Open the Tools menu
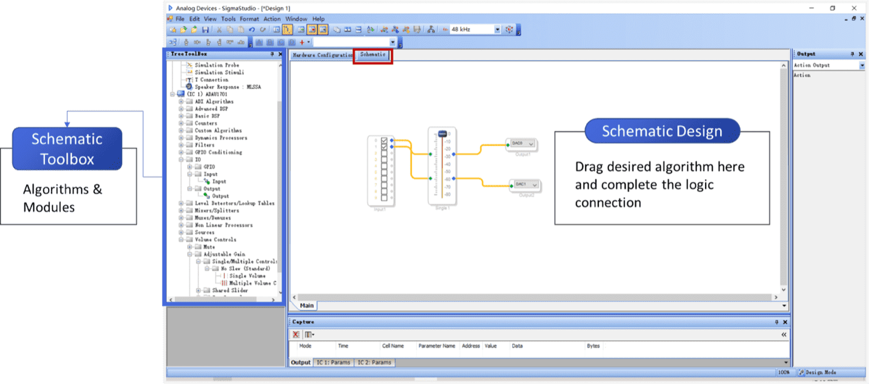The width and height of the screenshot is (869, 384). coord(228,19)
